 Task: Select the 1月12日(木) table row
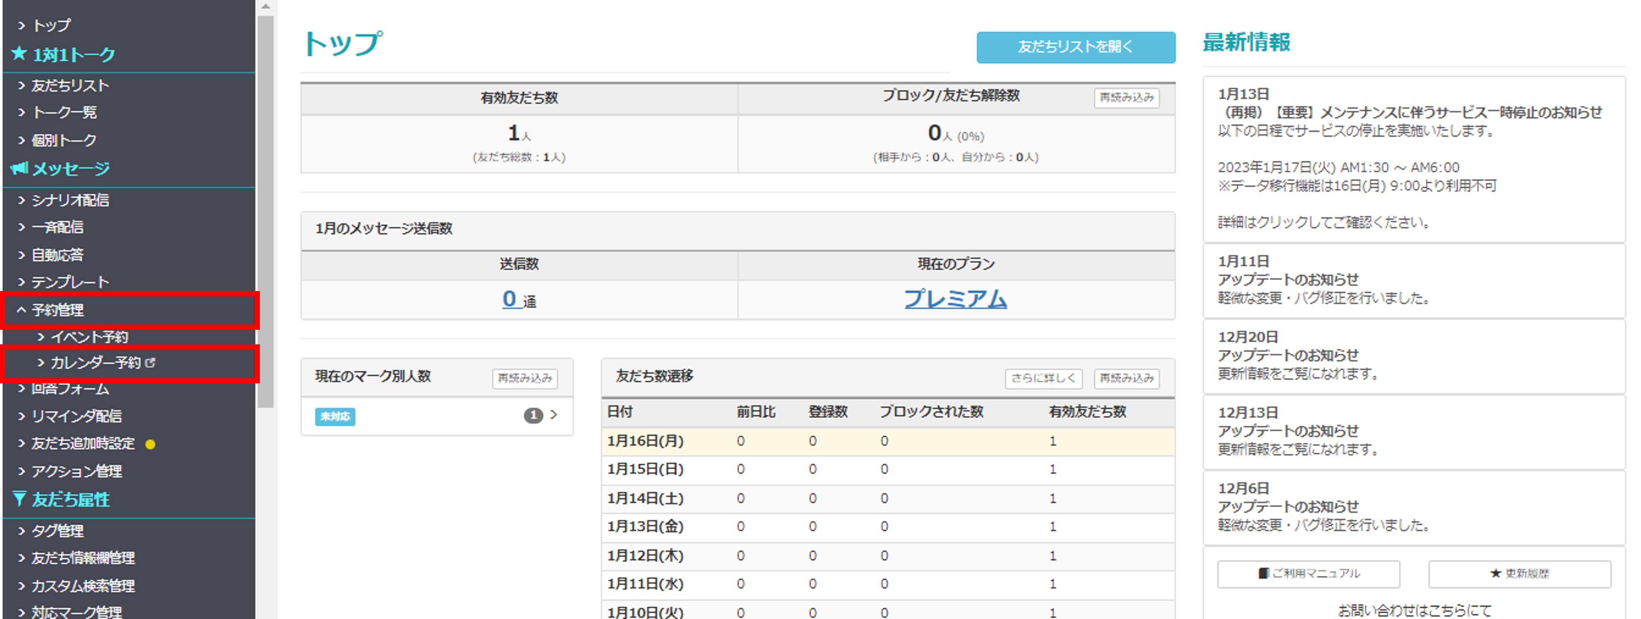[x=888, y=556]
